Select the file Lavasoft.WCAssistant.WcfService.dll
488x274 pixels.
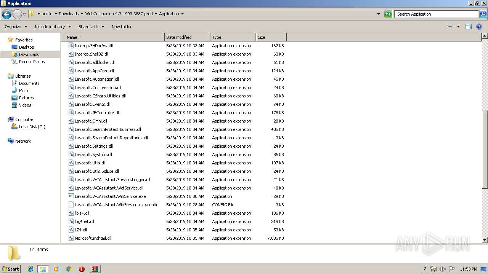[x=109, y=188]
